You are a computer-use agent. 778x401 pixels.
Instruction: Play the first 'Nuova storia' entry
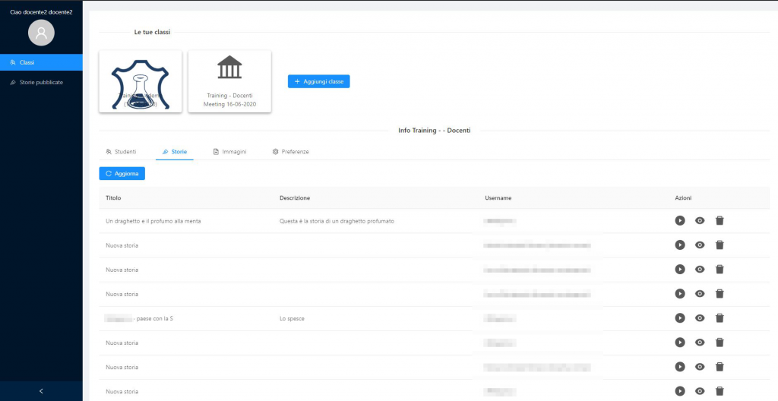(x=680, y=245)
